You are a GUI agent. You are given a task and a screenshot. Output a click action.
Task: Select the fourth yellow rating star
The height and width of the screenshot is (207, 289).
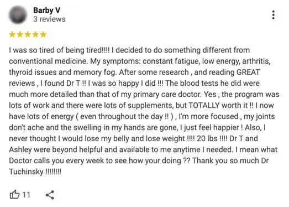click(x=35, y=34)
